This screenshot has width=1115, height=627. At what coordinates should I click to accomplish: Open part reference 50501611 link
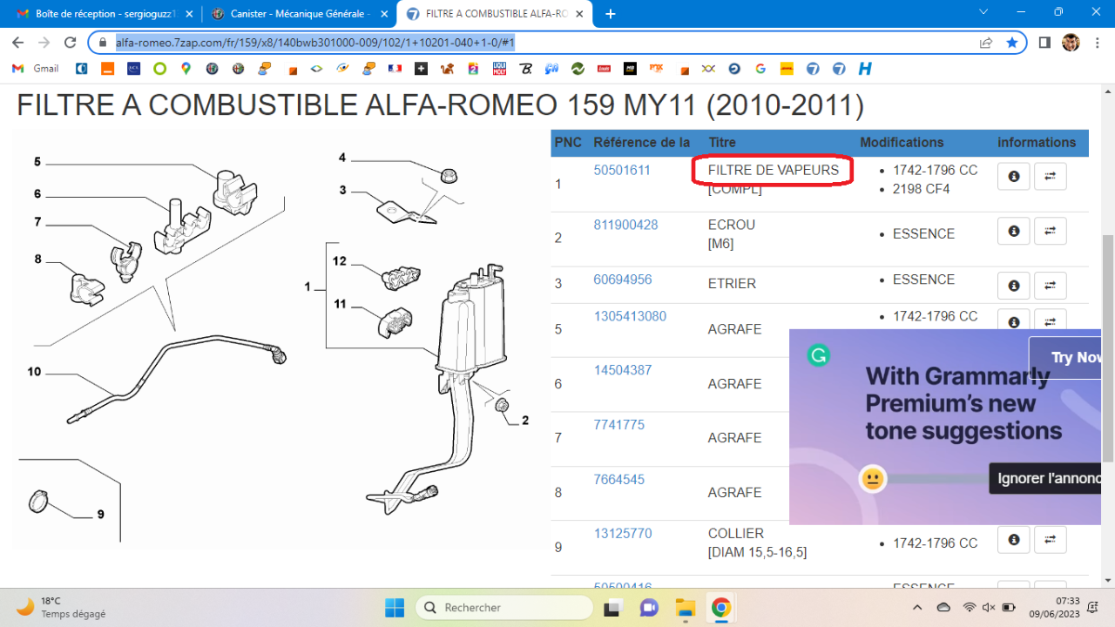coord(622,170)
